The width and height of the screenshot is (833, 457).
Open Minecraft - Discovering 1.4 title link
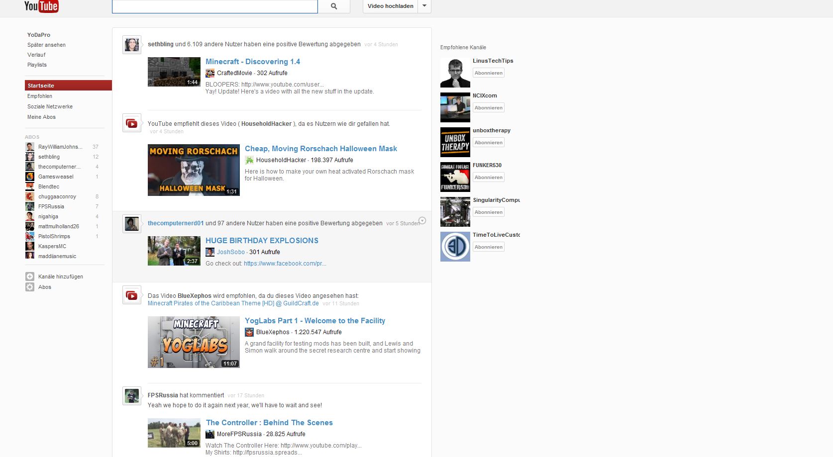[x=253, y=62]
